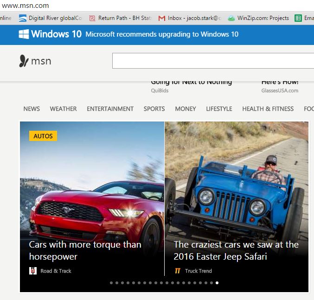Open the green spreadsheet bookmark icon

298,18
